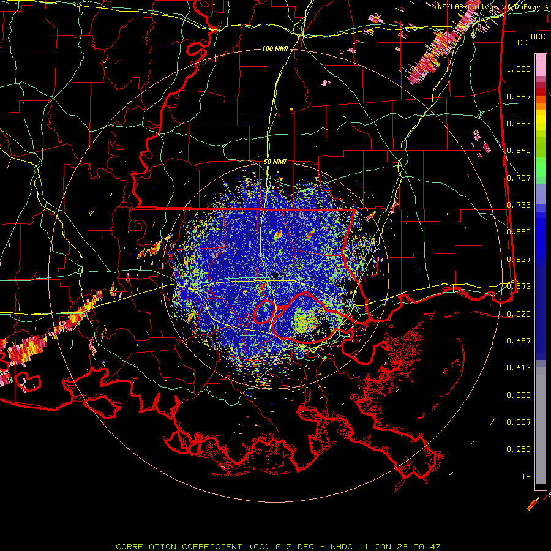Image resolution: width=551 pixels, height=551 pixels.
Task: Click the 0.947 value on the color scale
Action: tap(519, 96)
